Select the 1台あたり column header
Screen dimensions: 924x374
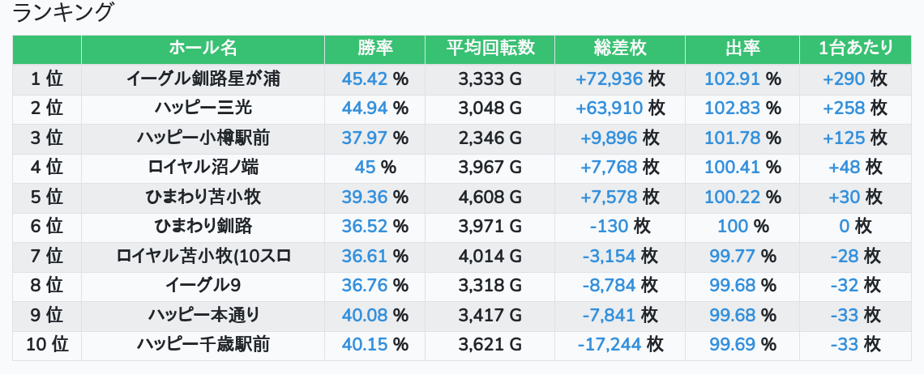click(855, 49)
